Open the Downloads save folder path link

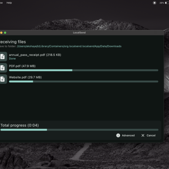(69, 46)
